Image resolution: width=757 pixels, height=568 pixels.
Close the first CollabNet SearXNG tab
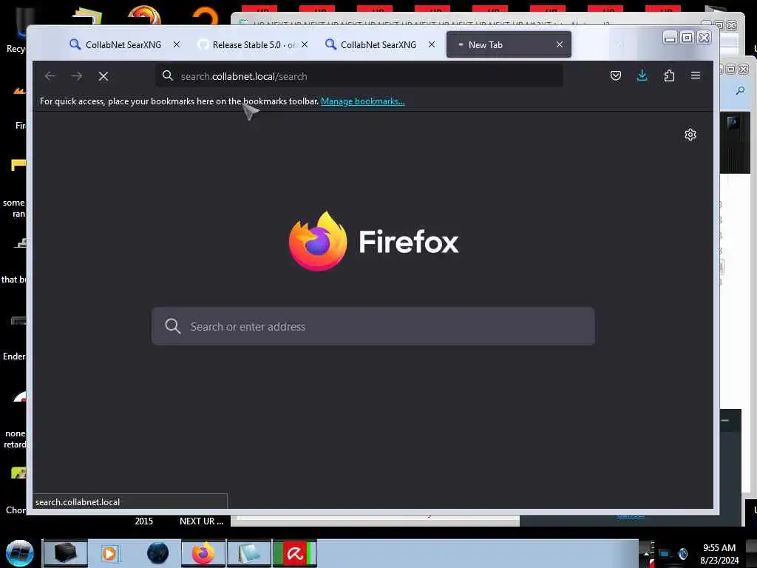coord(177,44)
